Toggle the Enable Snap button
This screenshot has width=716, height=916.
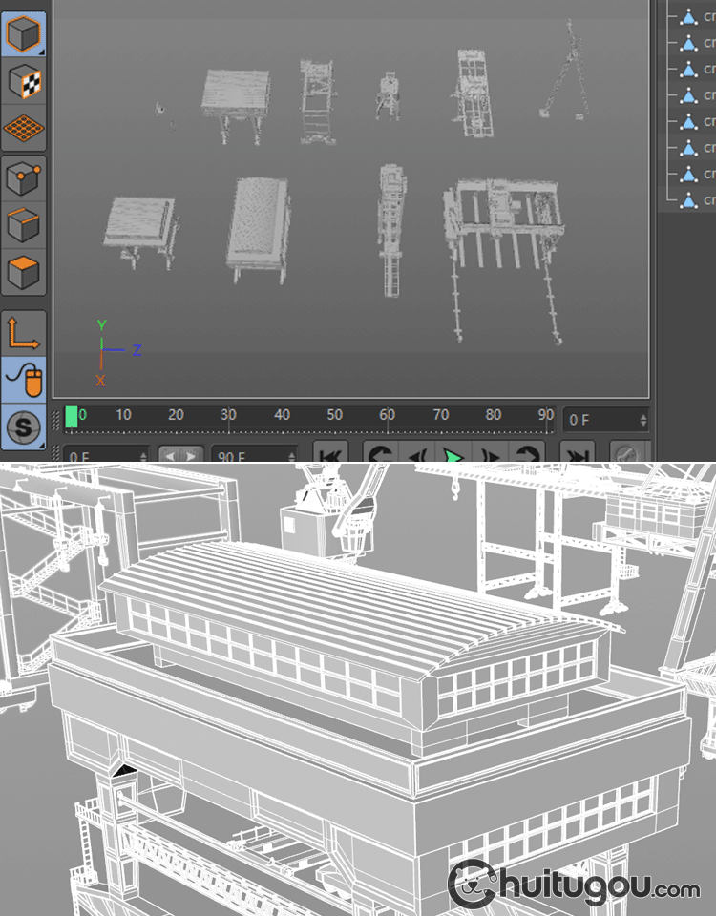point(23,427)
